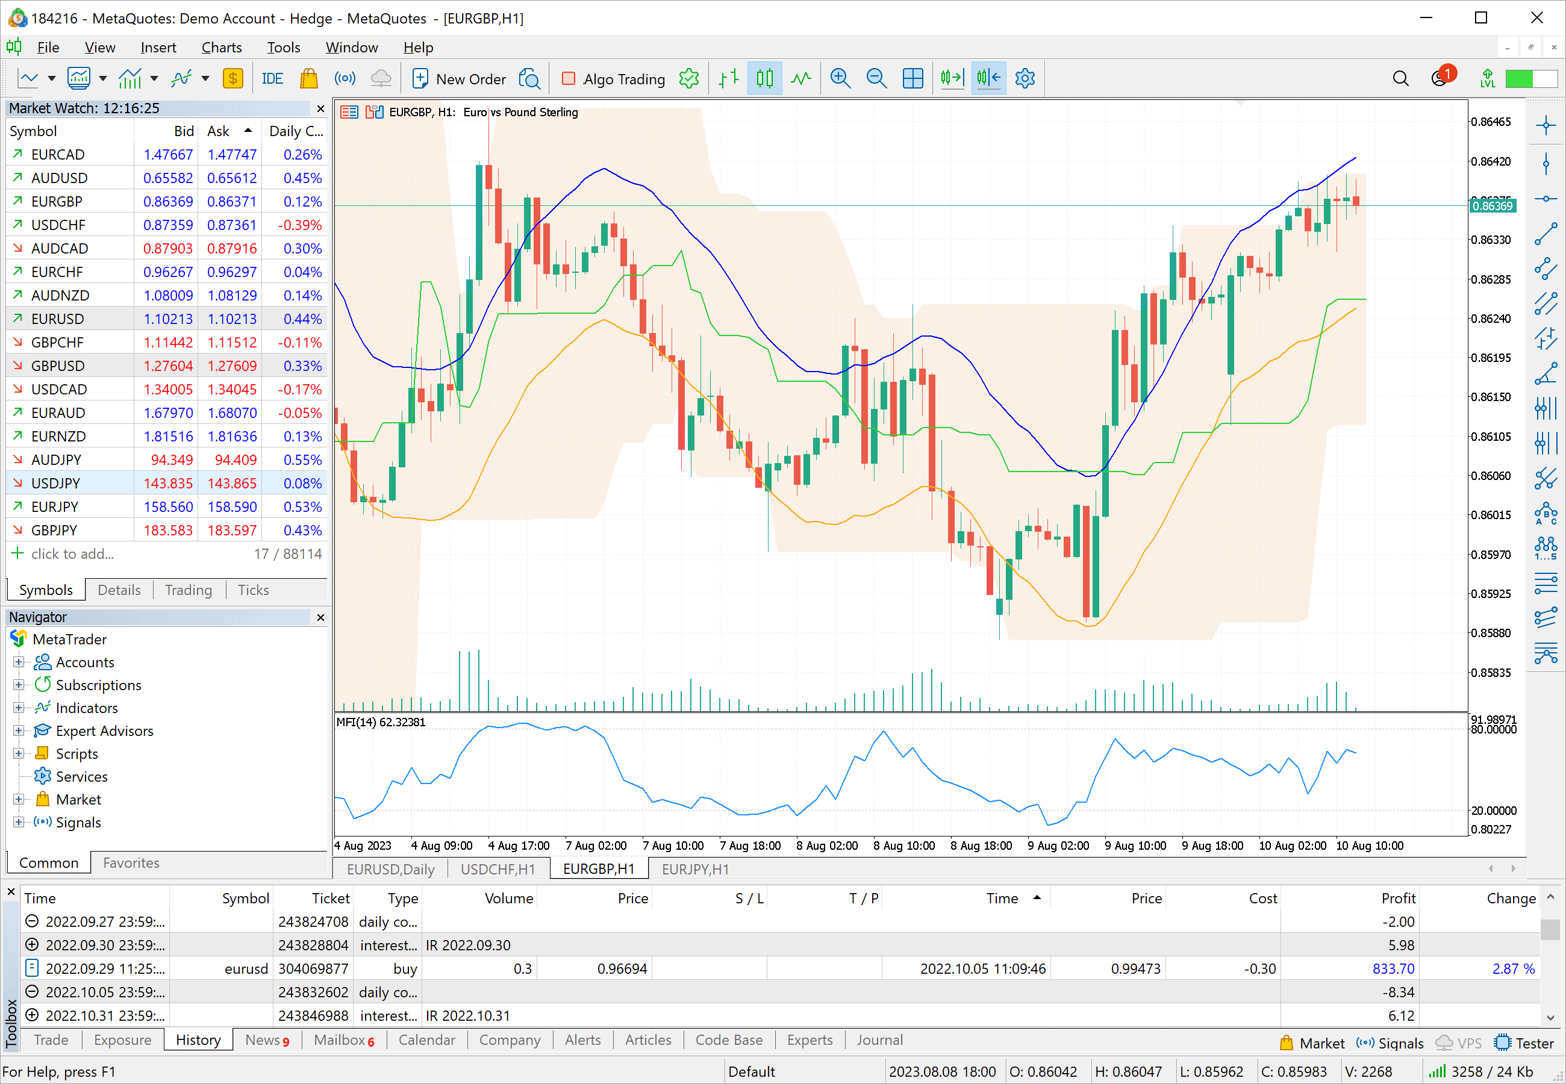The width and height of the screenshot is (1566, 1084).
Task: Toggle the chart quick-trade table icon
Action: click(x=349, y=112)
